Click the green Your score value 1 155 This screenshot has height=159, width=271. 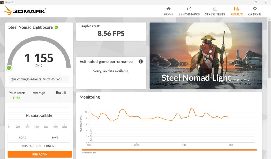[x=16, y=98]
